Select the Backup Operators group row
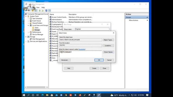 (58, 22)
